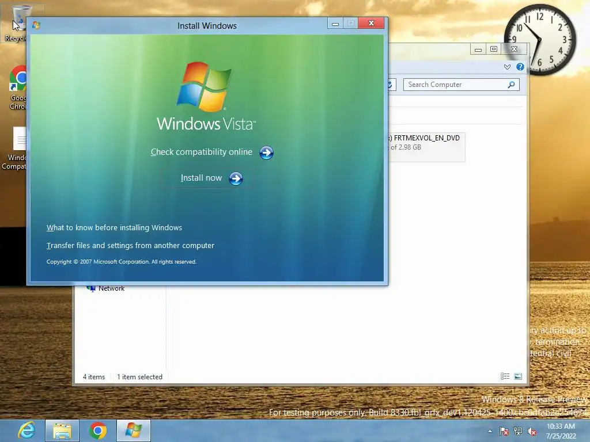Select the Recycle Bin desktop icon

click(x=15, y=23)
